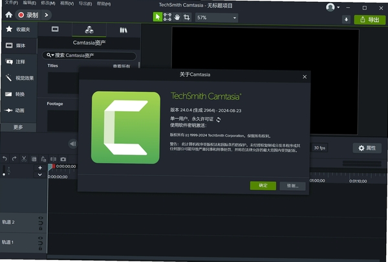The width and height of the screenshot is (388, 262).
Task: Add a track with the plus button
Action: 40,168
